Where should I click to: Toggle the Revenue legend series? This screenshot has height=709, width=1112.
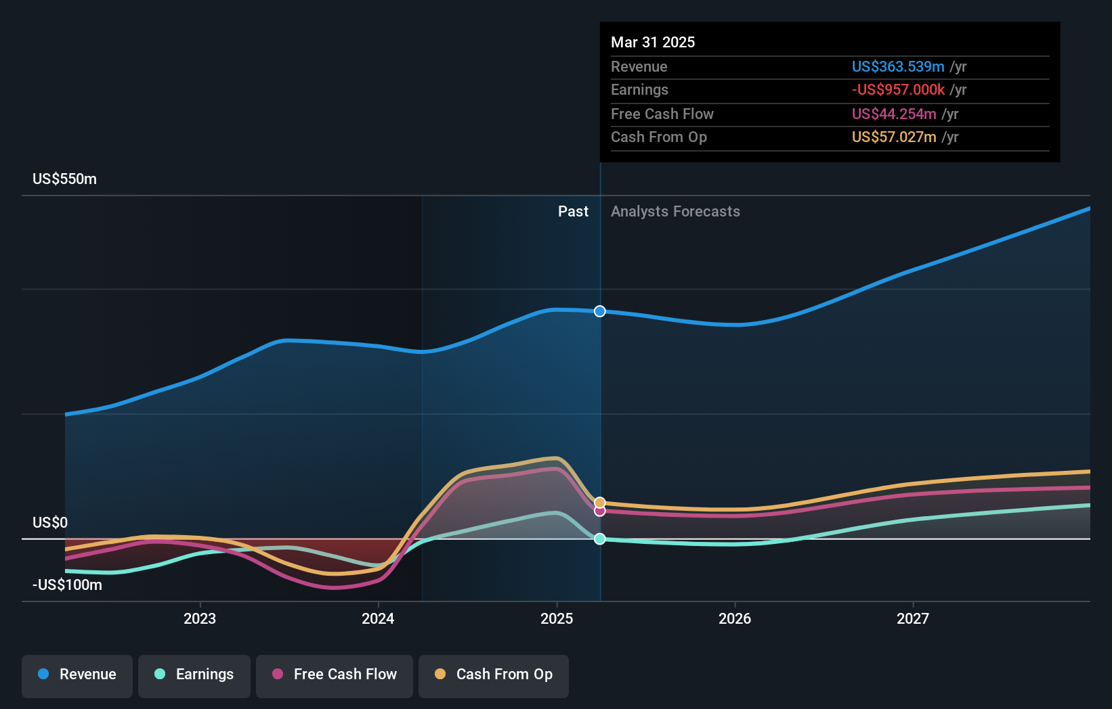point(77,676)
